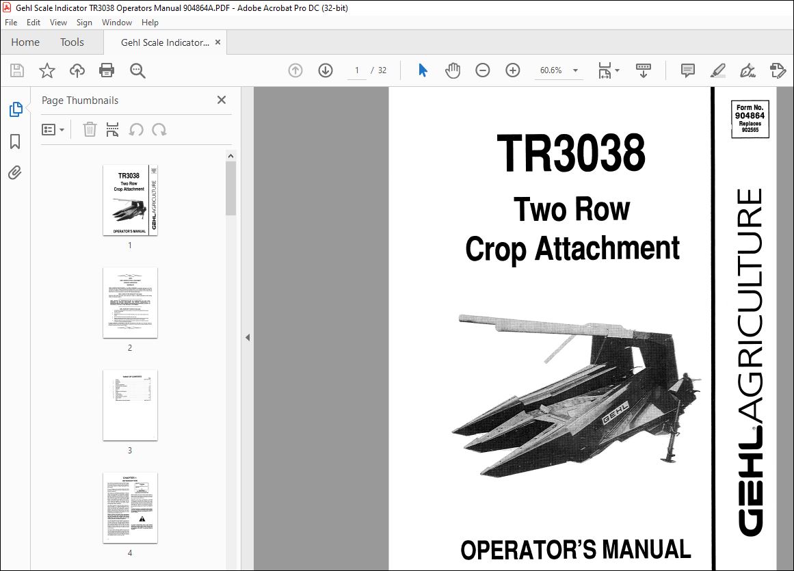This screenshot has height=571, width=794.
Task: Close the Gehl Scale Indicator document tab
Action: [x=217, y=42]
